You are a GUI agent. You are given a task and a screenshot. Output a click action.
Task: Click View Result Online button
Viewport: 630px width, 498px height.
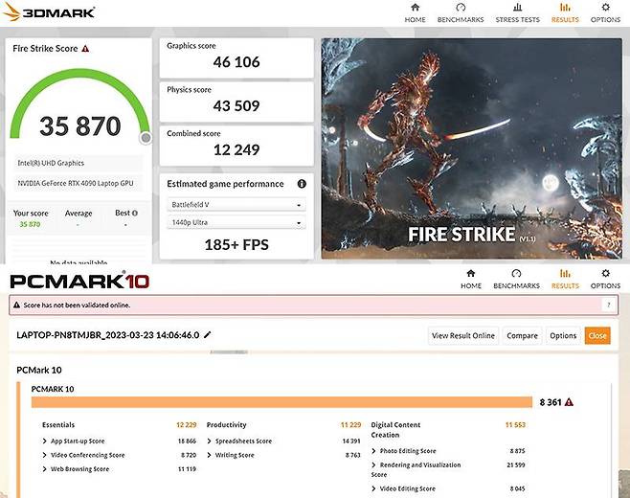(x=462, y=335)
